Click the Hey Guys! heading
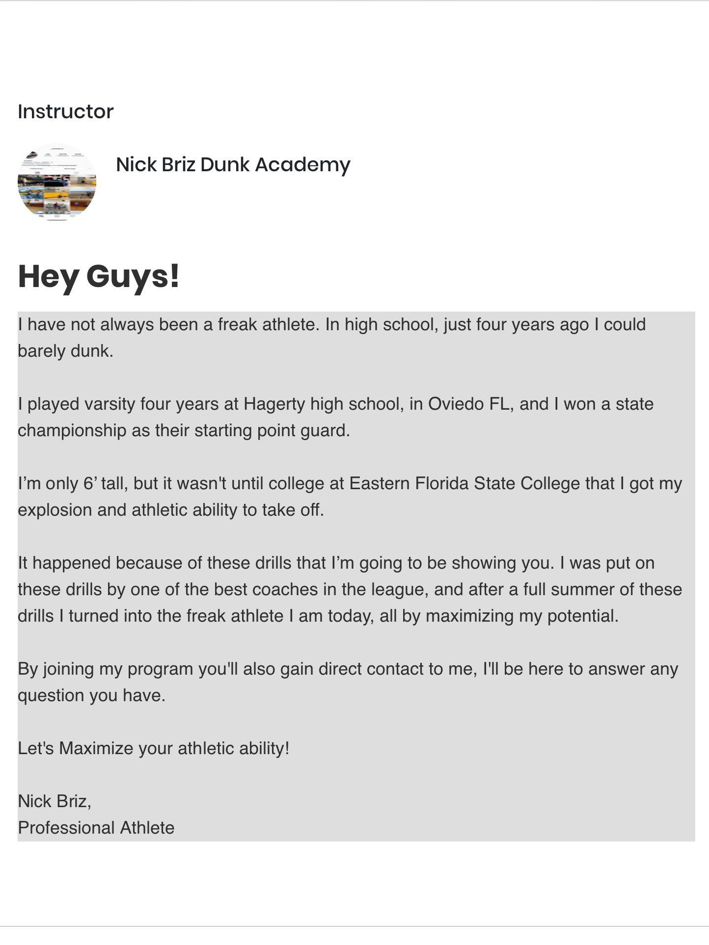The height and width of the screenshot is (945, 709). 99,277
